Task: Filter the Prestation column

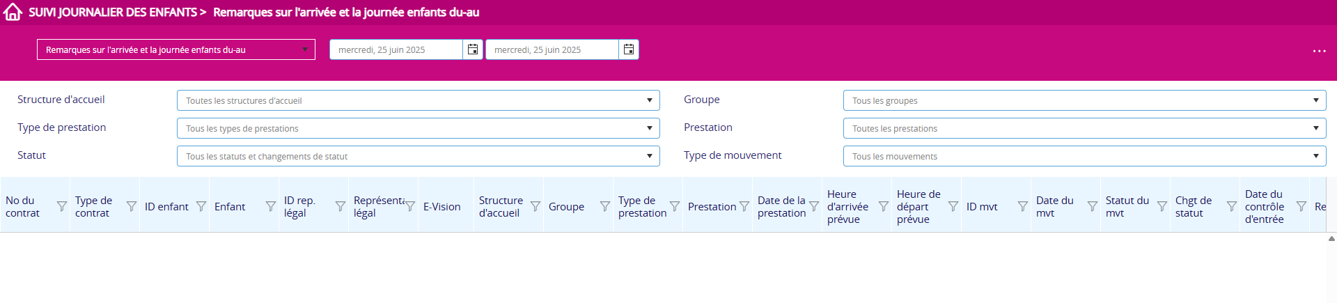Action: (744, 207)
